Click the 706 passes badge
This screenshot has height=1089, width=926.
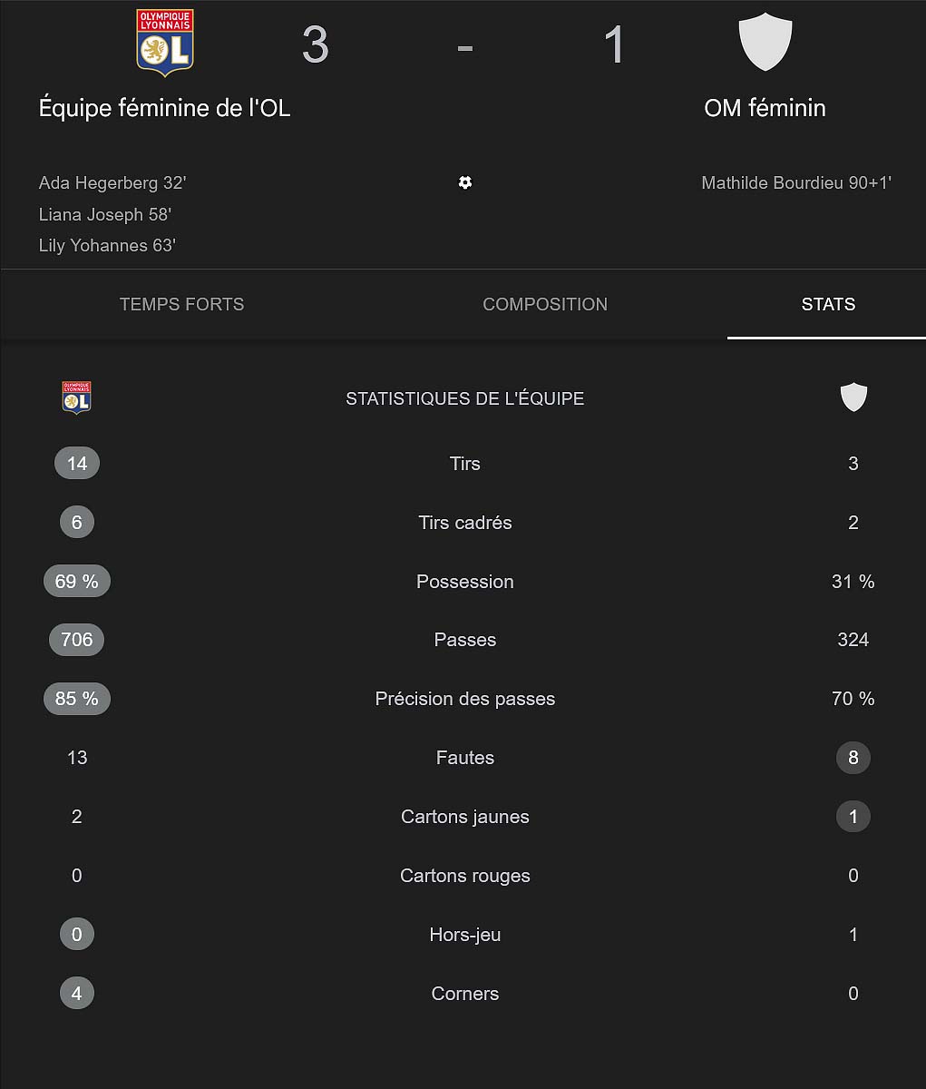coord(77,640)
